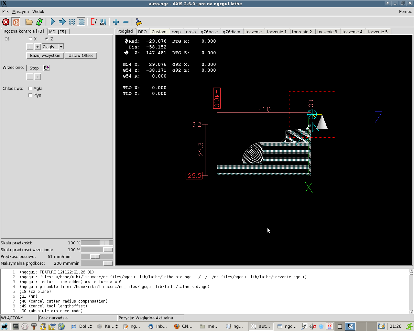This screenshot has width=414, height=331.
Task: Open Plik menu
Action: tap(5, 11)
